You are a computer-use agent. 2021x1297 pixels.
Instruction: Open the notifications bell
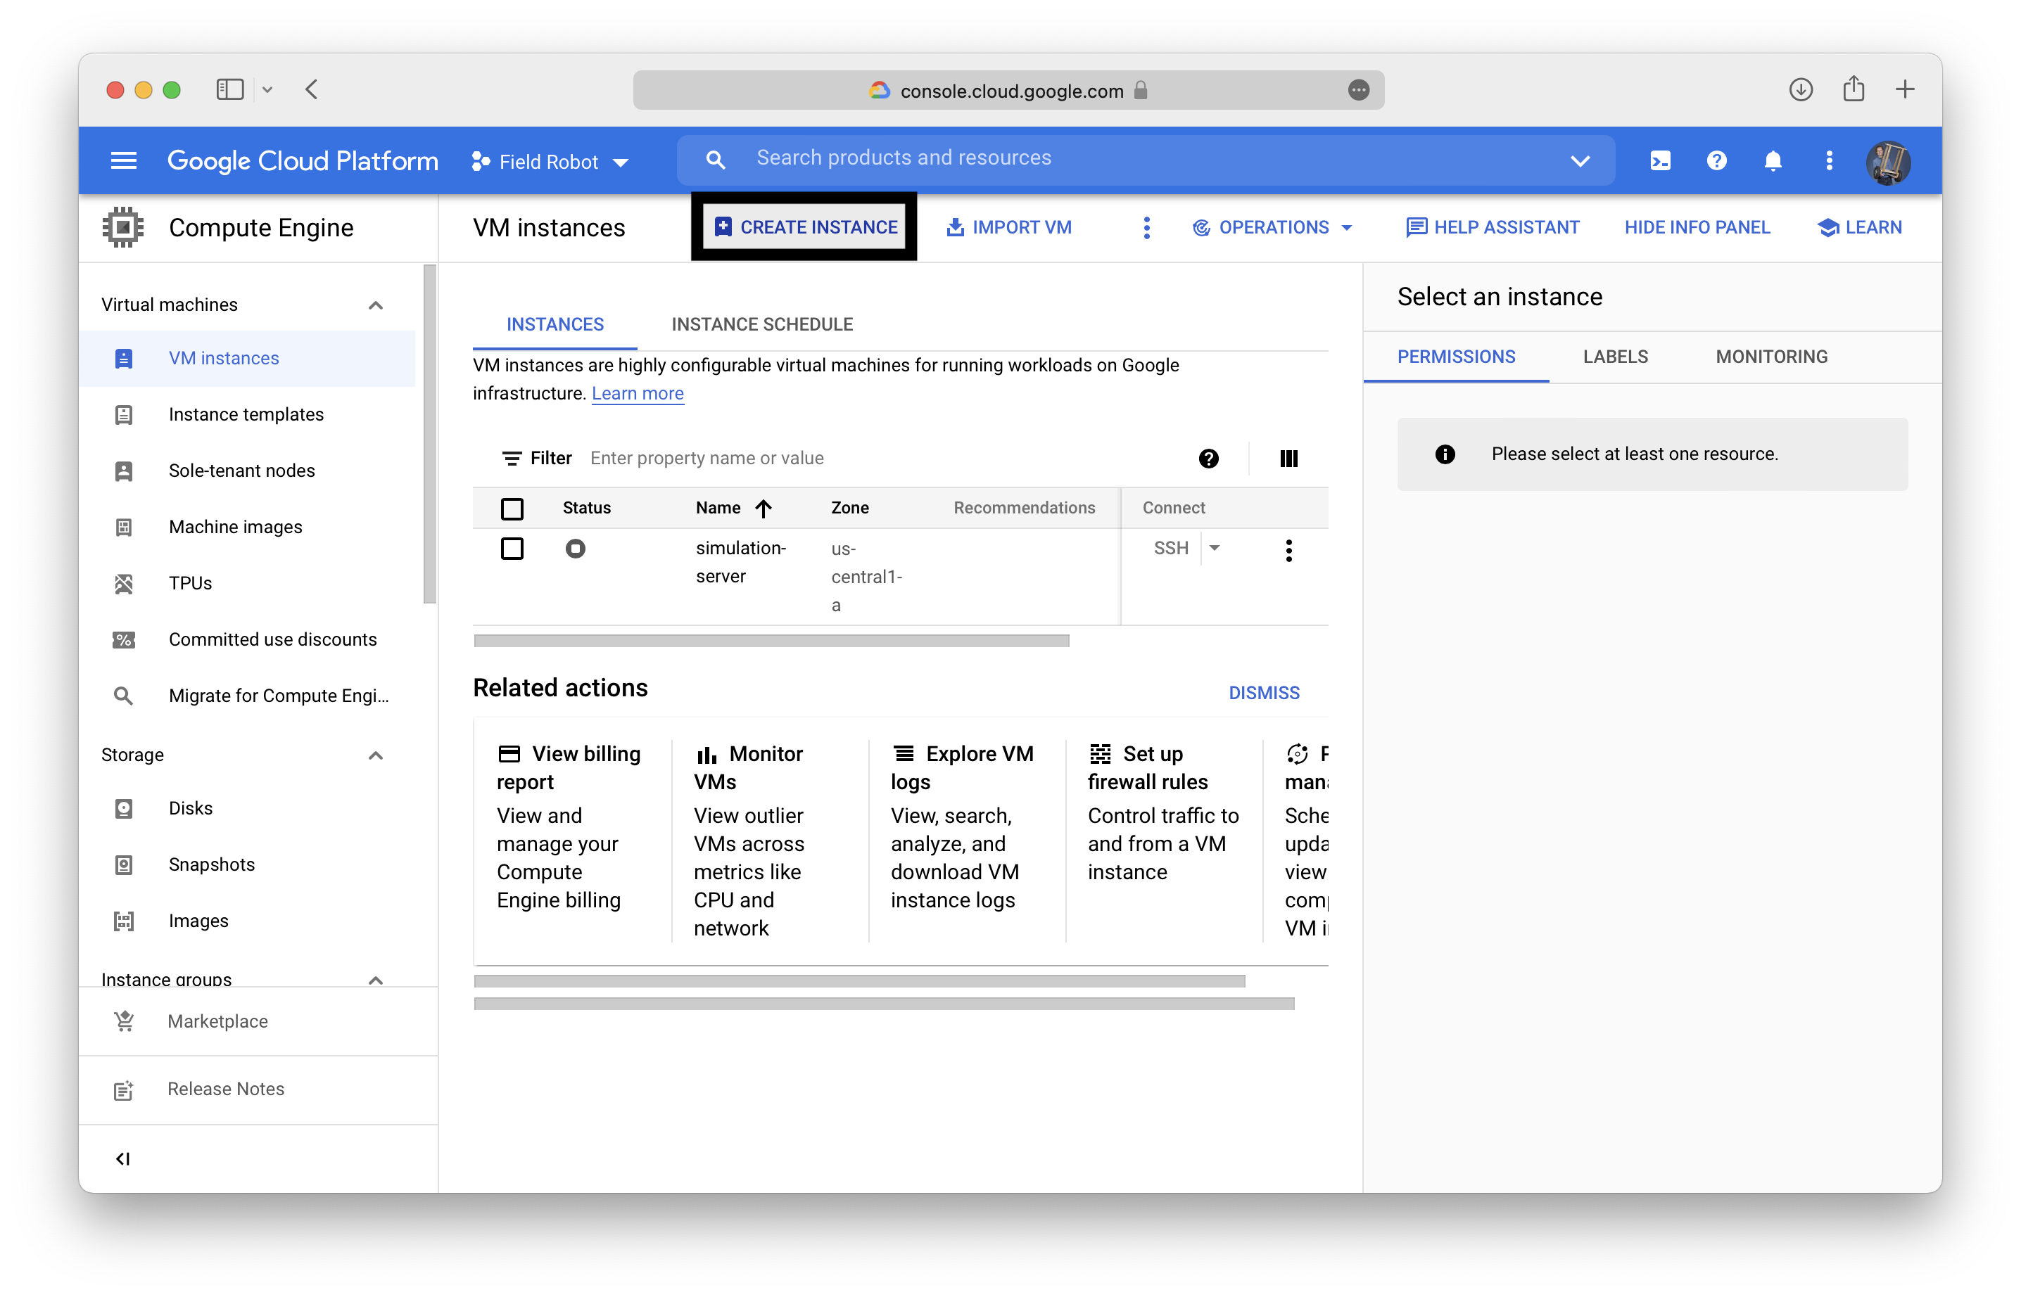click(1773, 160)
